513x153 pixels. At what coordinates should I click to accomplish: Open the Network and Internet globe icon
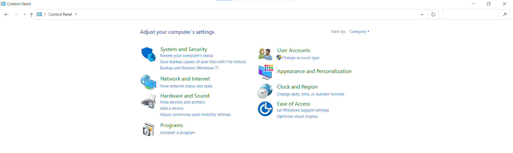[x=148, y=82]
